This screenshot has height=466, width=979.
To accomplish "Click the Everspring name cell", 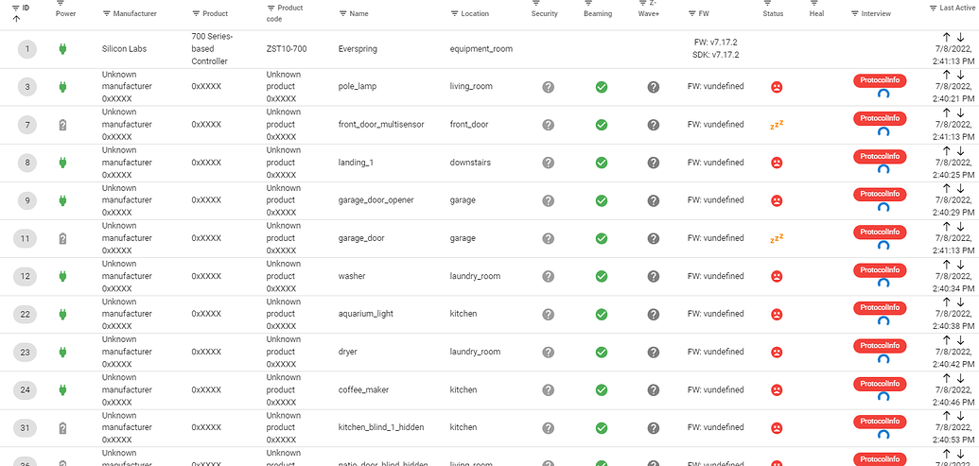I will (x=358, y=49).
